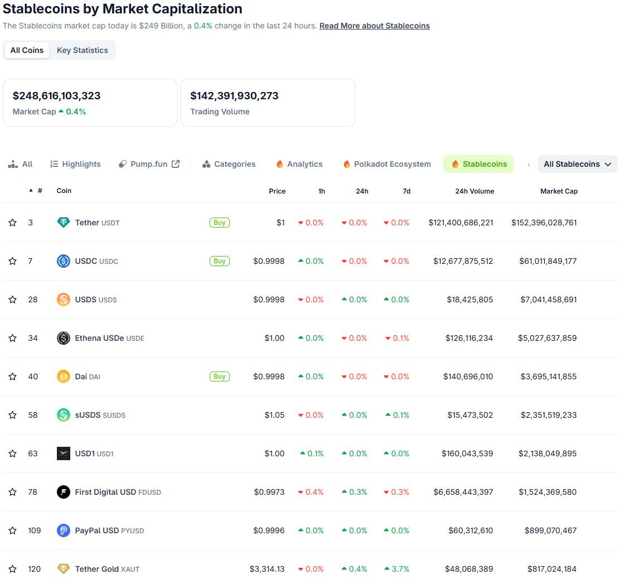Add Dai to favorites via star

coord(13,377)
